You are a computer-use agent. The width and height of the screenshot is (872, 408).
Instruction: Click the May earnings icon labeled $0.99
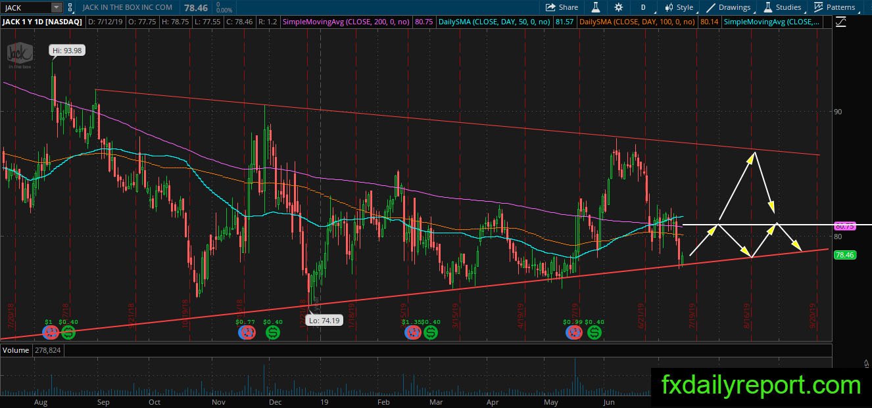(x=574, y=333)
